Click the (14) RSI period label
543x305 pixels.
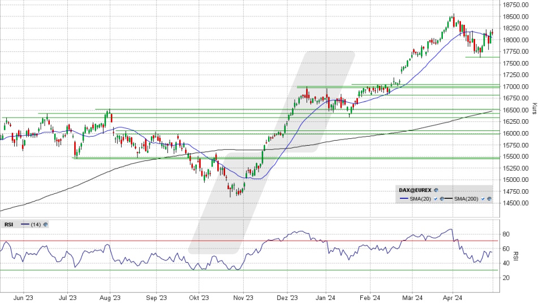tap(36, 224)
